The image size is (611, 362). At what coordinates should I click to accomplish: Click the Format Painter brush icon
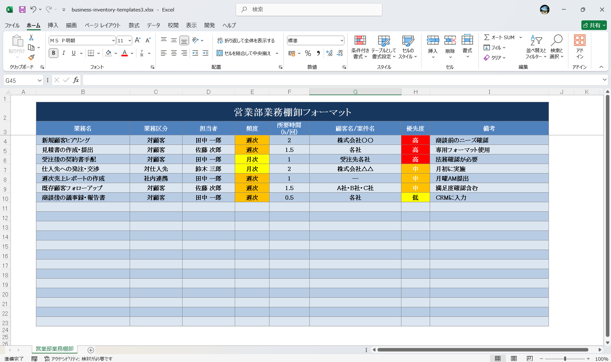pyautogui.click(x=31, y=57)
